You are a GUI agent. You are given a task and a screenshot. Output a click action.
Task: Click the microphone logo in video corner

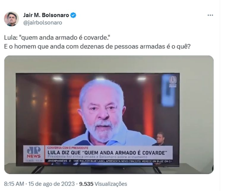pyautogui.click(x=172, y=82)
